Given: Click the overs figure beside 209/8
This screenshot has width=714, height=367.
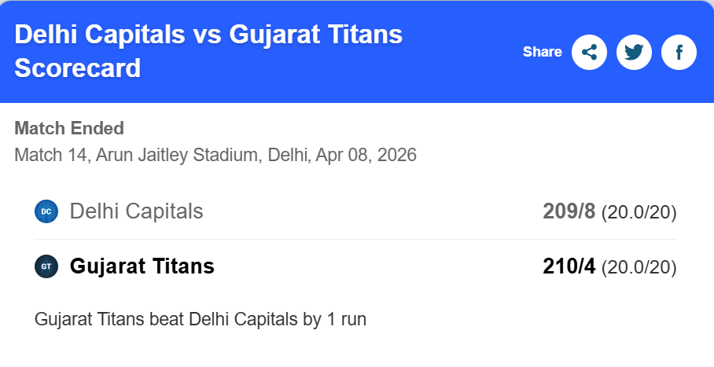Looking at the screenshot, I should click(639, 212).
